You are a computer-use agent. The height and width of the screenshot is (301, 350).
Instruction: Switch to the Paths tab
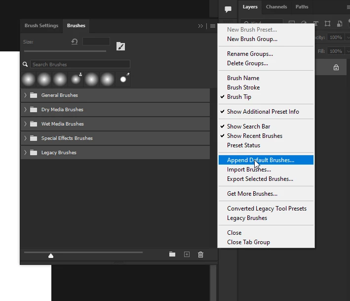tap(302, 7)
